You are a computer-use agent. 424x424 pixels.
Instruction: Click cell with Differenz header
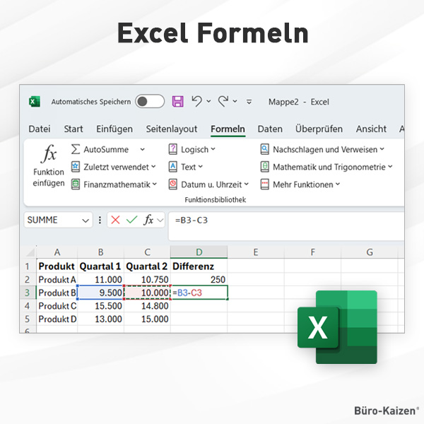199,266
